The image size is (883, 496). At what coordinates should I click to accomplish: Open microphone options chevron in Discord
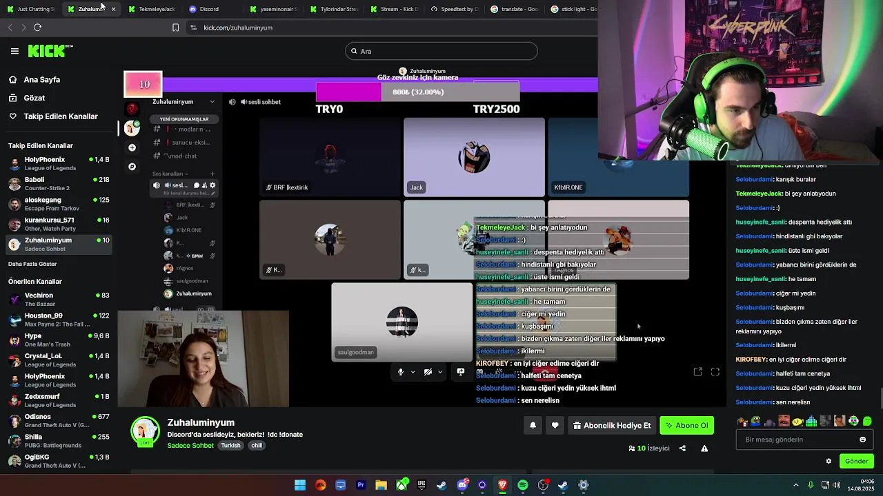coord(413,372)
